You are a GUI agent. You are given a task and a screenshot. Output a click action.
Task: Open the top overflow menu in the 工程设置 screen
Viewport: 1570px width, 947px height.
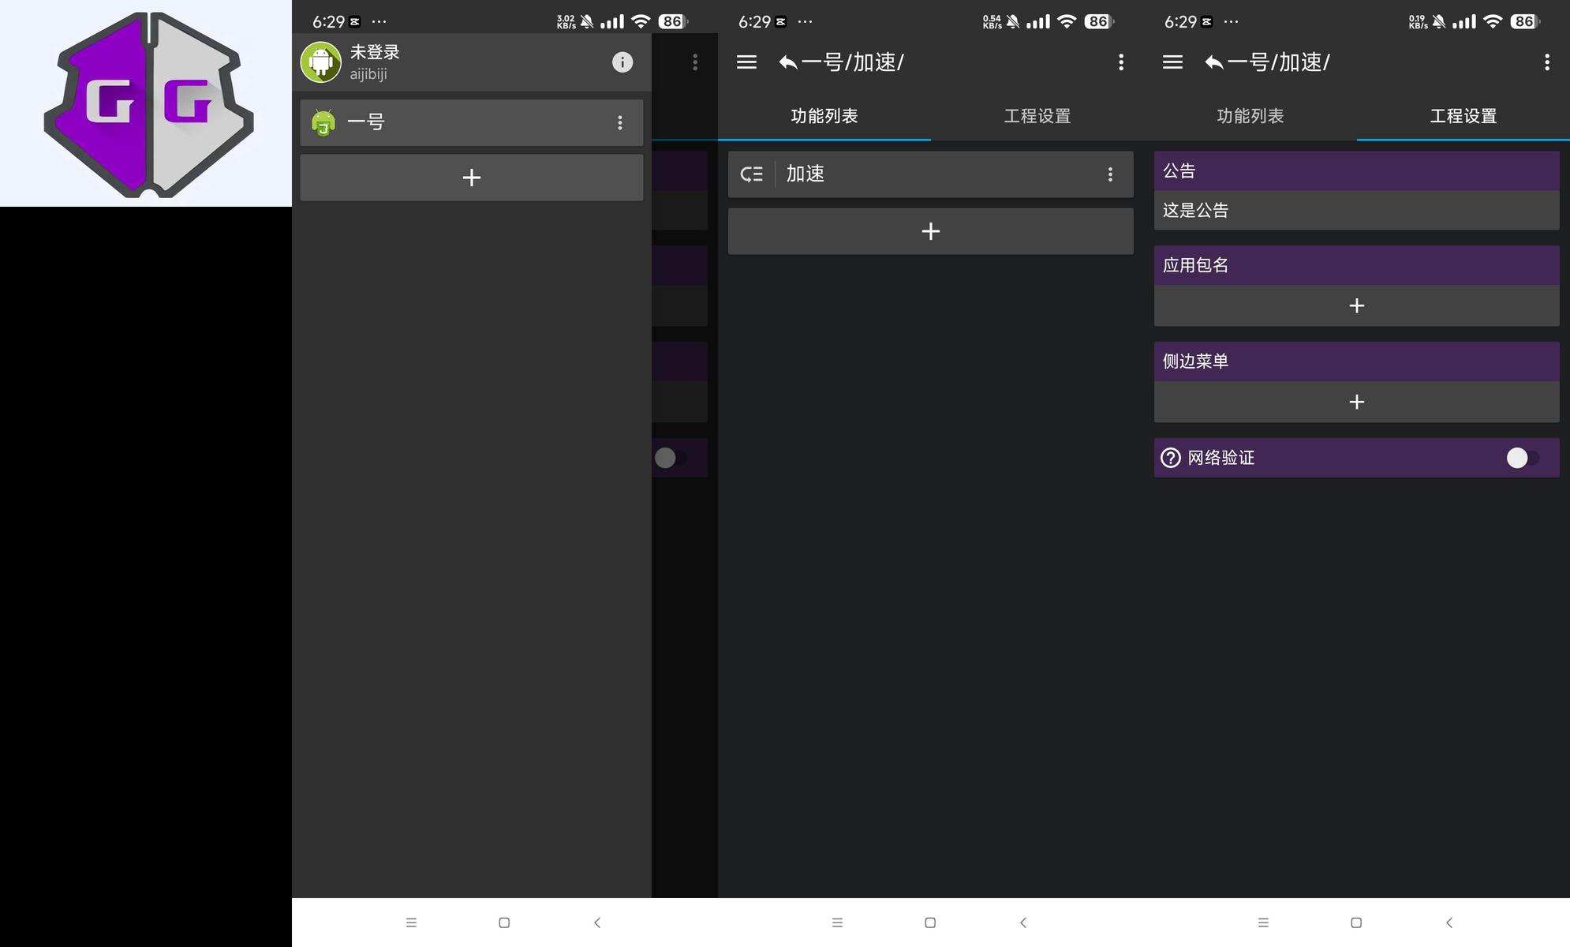pos(1547,62)
